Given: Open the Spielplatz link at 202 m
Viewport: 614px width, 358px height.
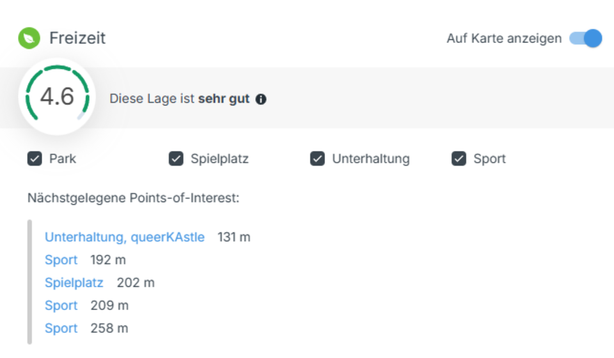Looking at the screenshot, I should click(x=74, y=283).
